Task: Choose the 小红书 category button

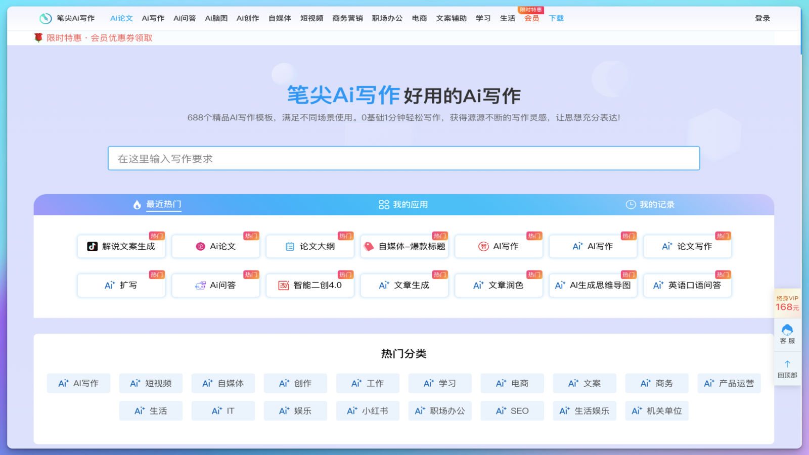Action: pos(368,411)
